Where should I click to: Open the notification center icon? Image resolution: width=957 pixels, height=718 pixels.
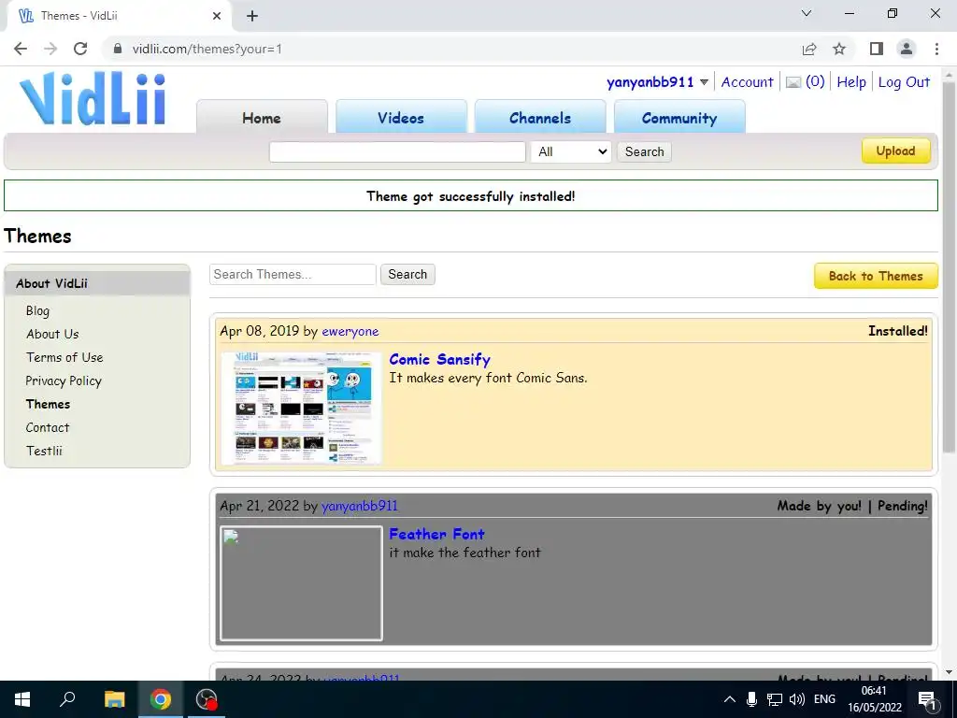[x=928, y=699]
